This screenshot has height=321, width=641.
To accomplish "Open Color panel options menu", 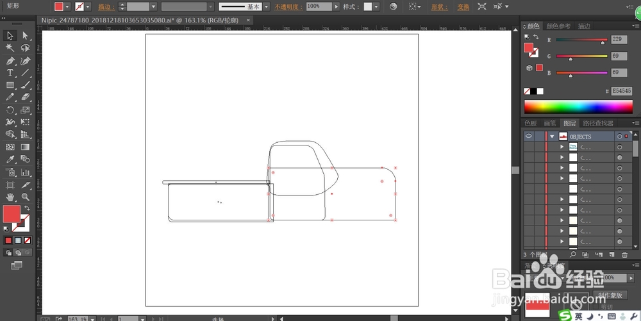I will coord(636,26).
